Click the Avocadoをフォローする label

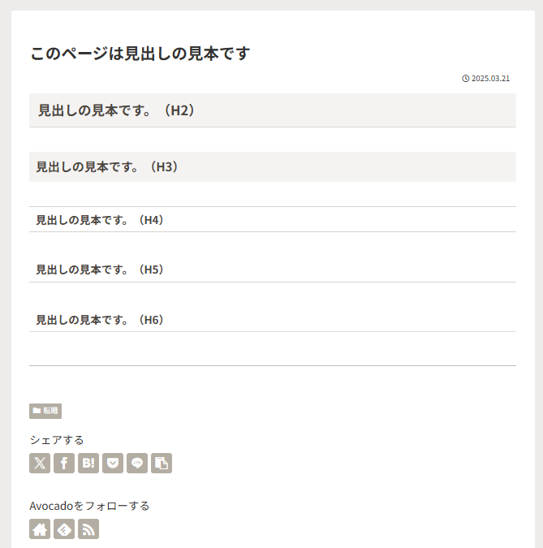tap(89, 506)
